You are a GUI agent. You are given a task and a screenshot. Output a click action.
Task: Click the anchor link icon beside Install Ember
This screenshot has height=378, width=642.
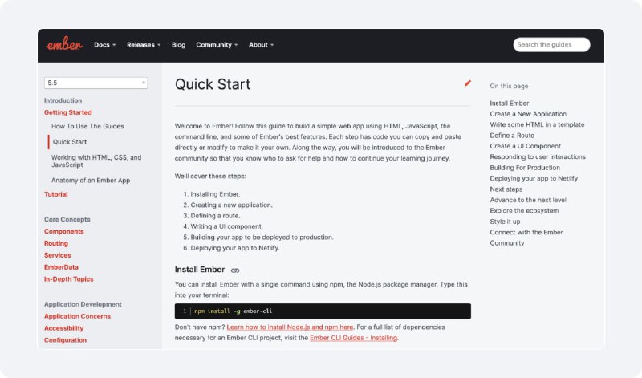[x=235, y=270]
